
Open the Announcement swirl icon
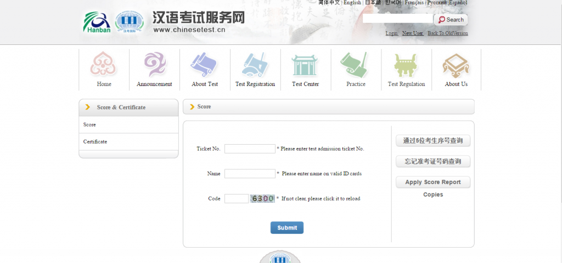pos(154,65)
